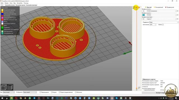179x100 pixels.
Task: Toggle the Оболочка checkbox
Action: tap(76, 92)
